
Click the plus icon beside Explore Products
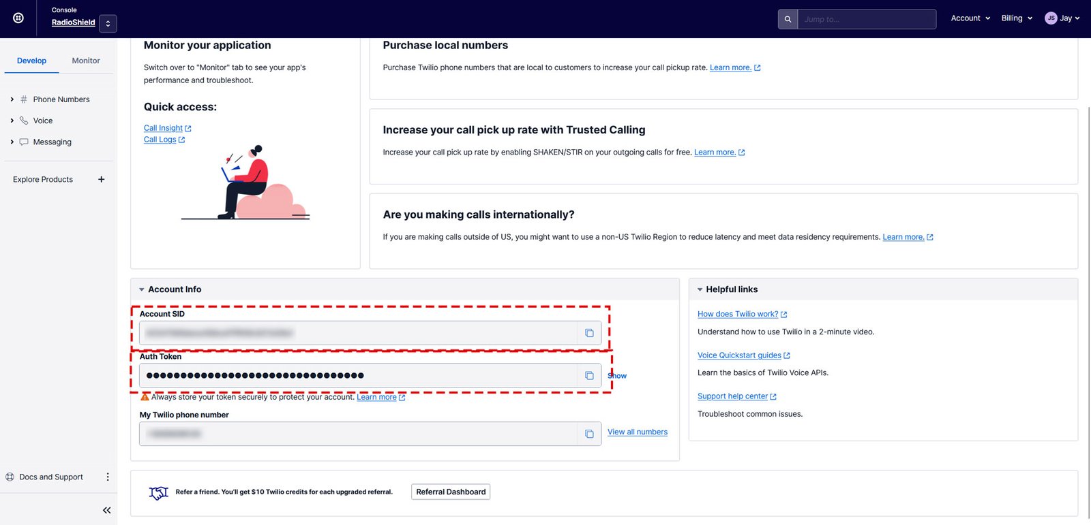pos(102,180)
